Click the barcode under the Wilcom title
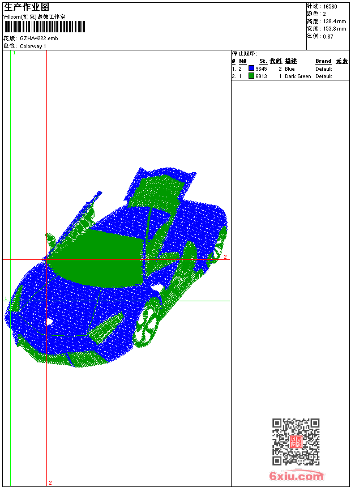351x487 pixels. [45, 27]
